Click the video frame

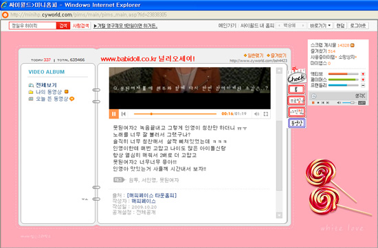[x=190, y=88]
